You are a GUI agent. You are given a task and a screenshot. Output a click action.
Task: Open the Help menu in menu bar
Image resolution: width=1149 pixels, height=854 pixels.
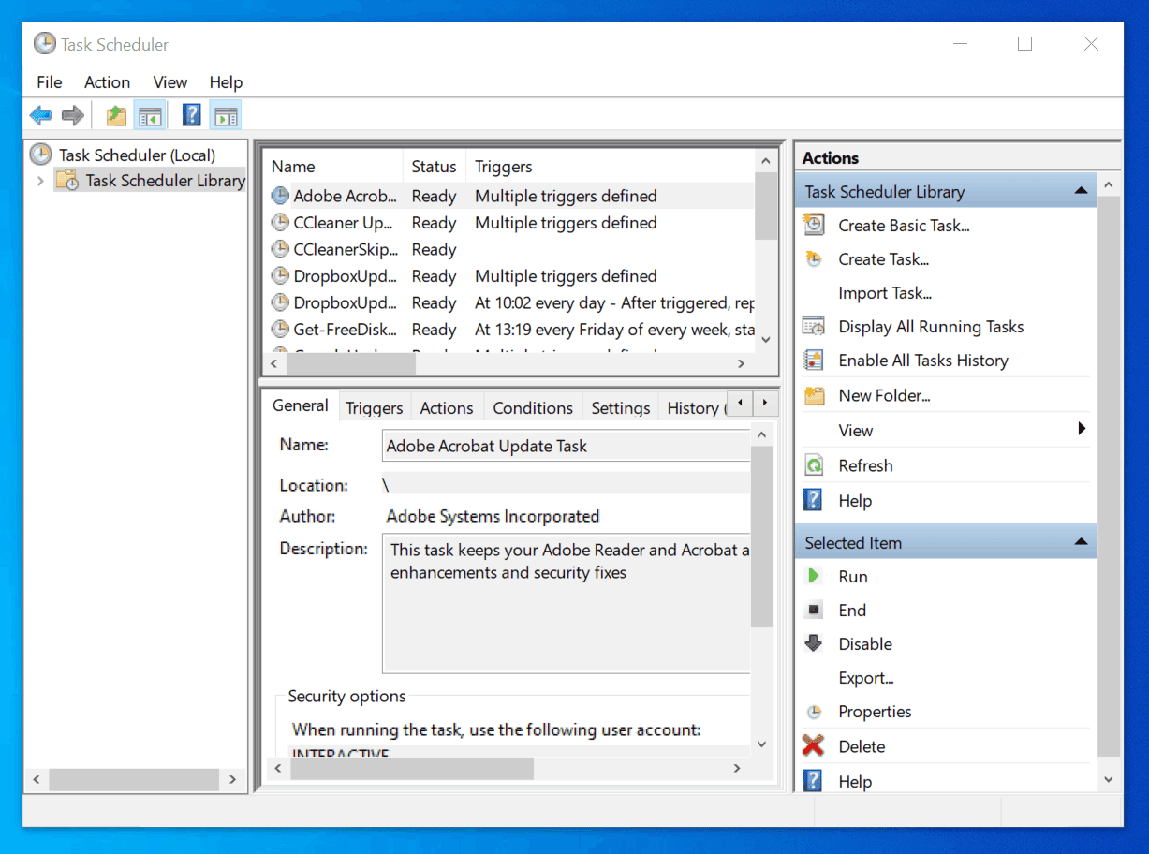coord(226,82)
